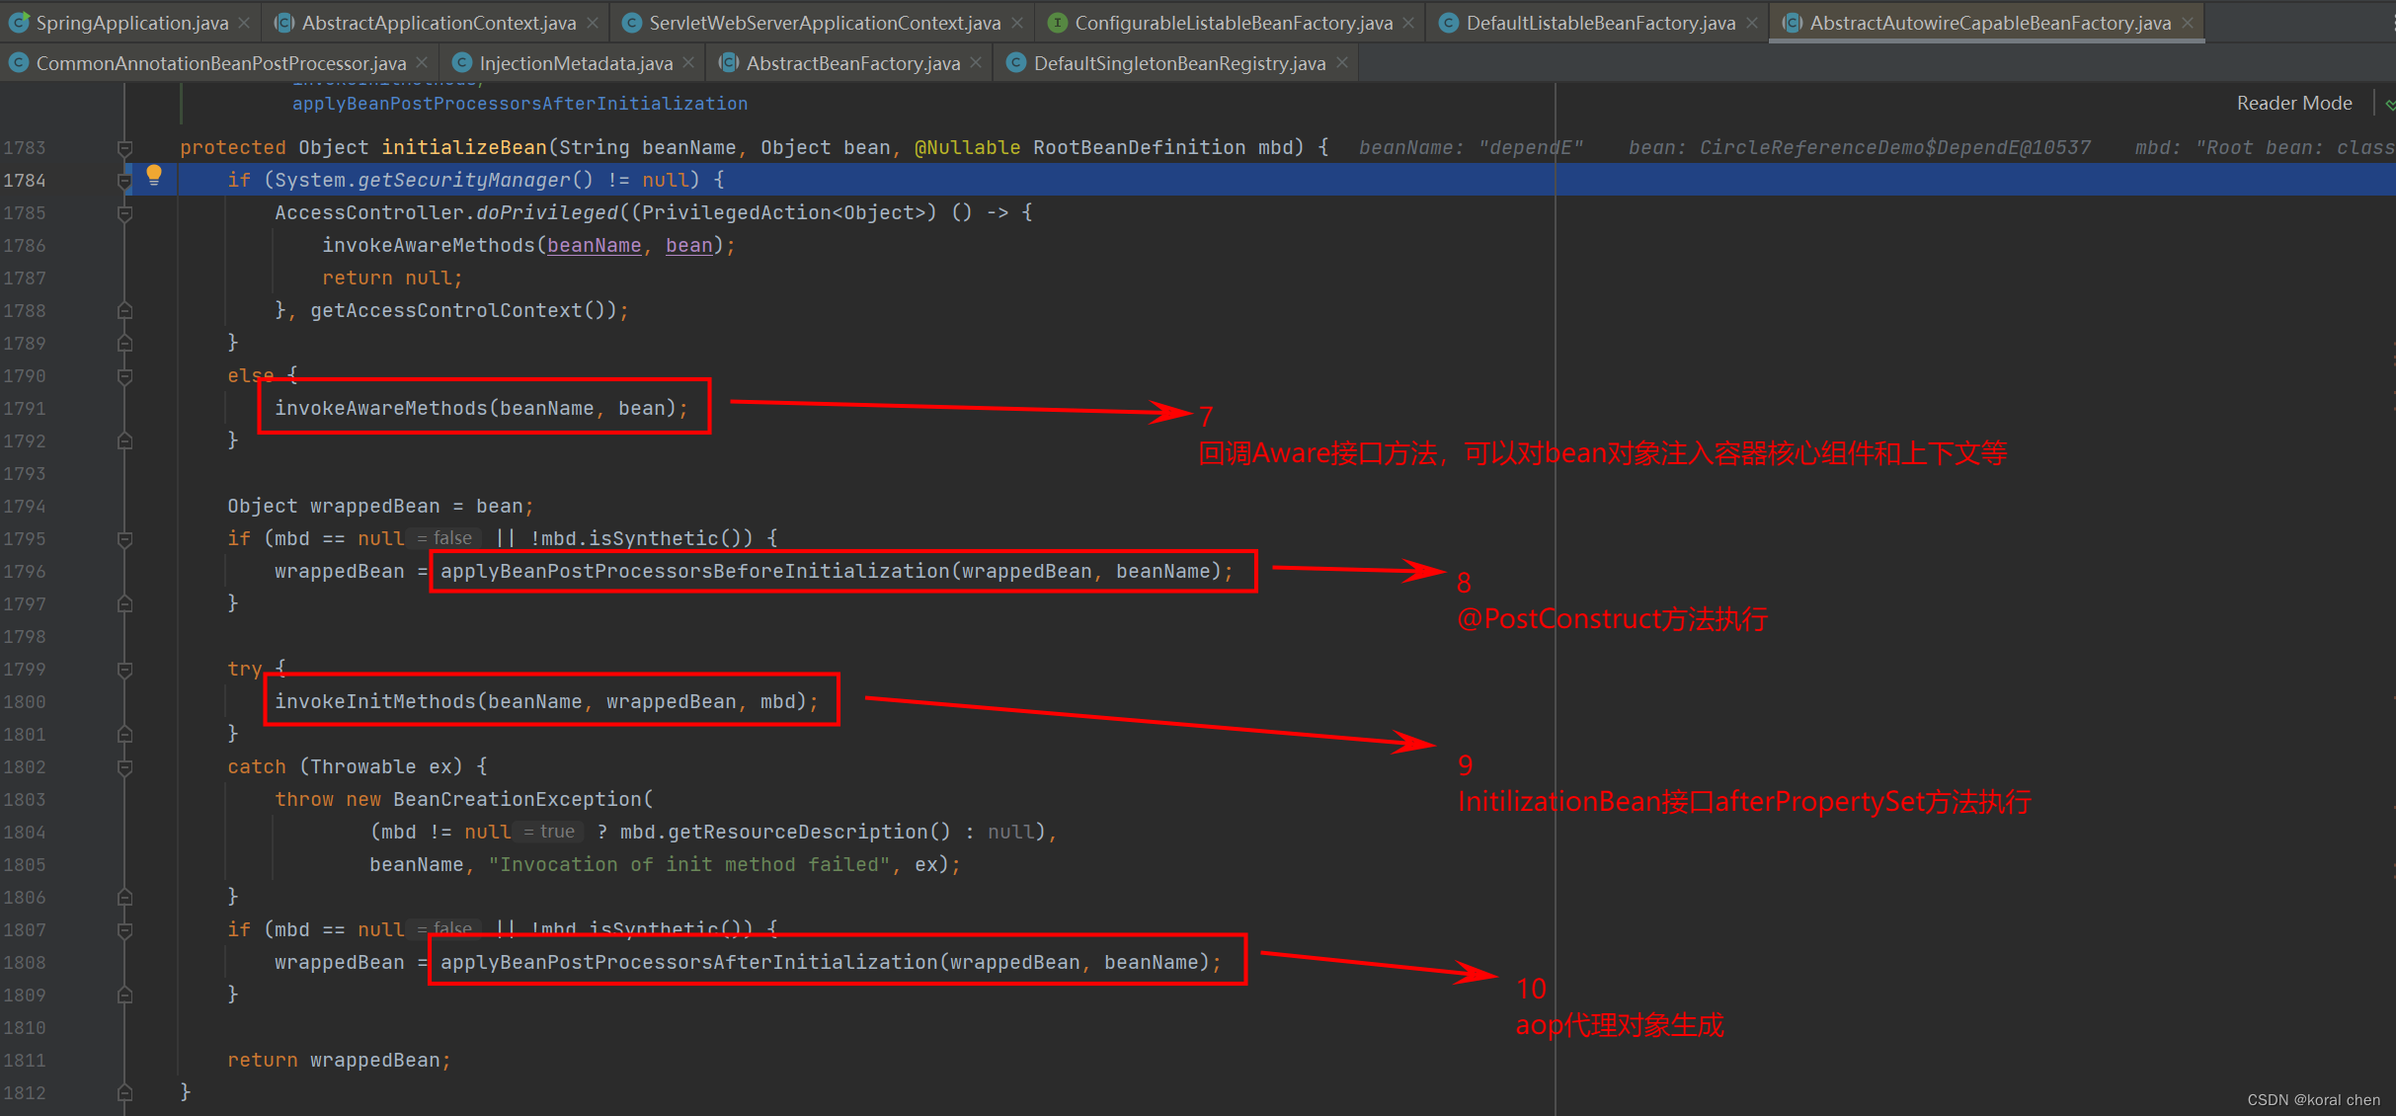
Task: Select ServletWebServerApplicationContext.java tab
Action: (x=825, y=23)
